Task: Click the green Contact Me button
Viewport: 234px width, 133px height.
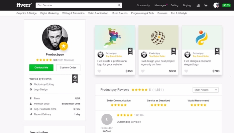Action: [x=41, y=67]
